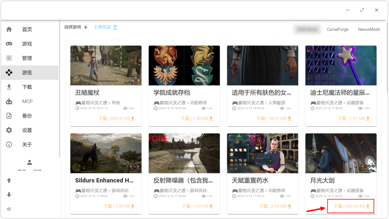Open the 首页 home icon in sidebar
The image size is (389, 219).
9,29
